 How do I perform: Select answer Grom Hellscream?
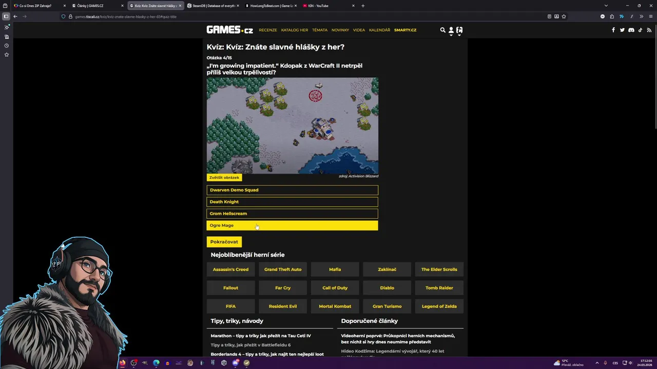click(292, 214)
